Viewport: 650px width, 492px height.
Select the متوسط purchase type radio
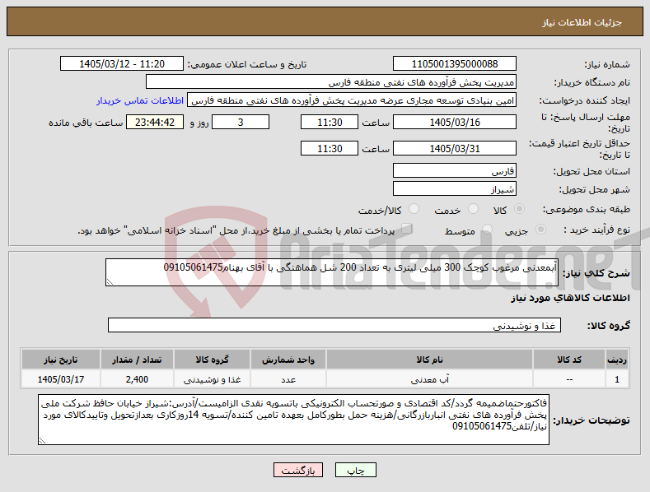click(x=487, y=229)
